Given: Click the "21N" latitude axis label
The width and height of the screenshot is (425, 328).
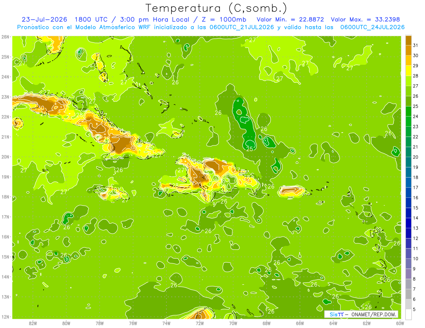Looking at the screenshot, I should (5, 137).
